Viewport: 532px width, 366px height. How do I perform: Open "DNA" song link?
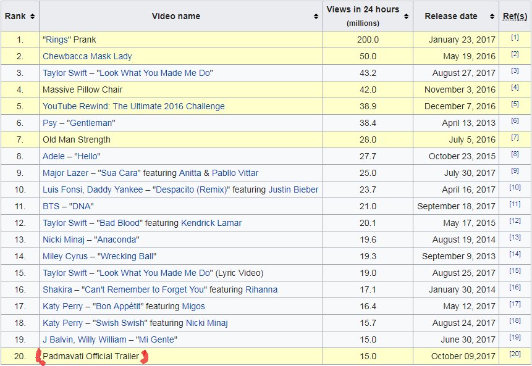point(81,206)
